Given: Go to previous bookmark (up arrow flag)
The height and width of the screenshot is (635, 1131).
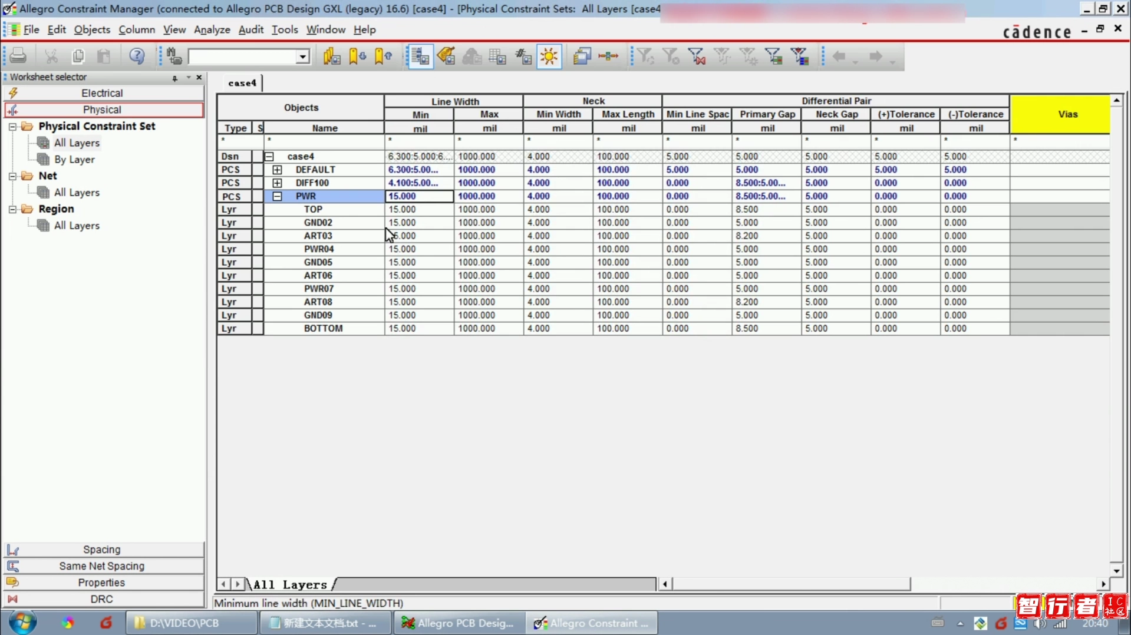Looking at the screenshot, I should click(383, 56).
